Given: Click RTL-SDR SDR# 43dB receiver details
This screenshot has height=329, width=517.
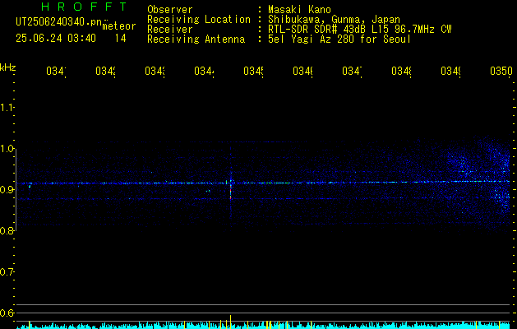Looking at the screenshot, I should click(360, 30).
